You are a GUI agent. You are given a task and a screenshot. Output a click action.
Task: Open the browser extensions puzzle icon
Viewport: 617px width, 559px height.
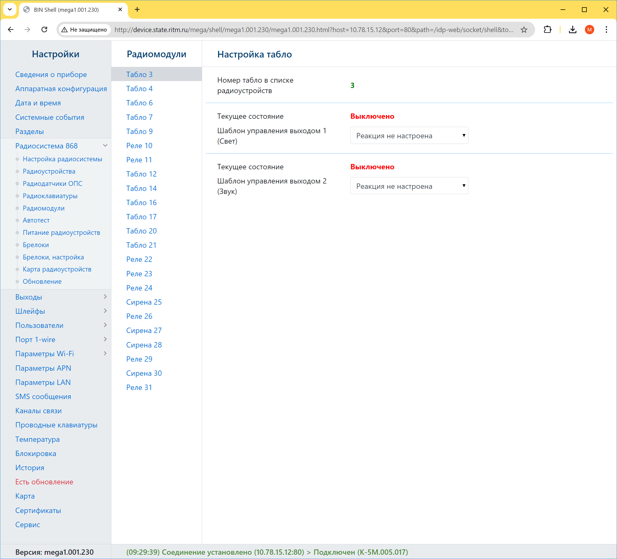pyautogui.click(x=547, y=30)
